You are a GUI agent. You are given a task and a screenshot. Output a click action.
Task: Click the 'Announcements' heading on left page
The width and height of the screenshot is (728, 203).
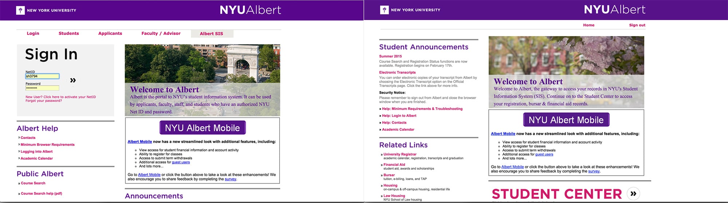click(x=154, y=196)
